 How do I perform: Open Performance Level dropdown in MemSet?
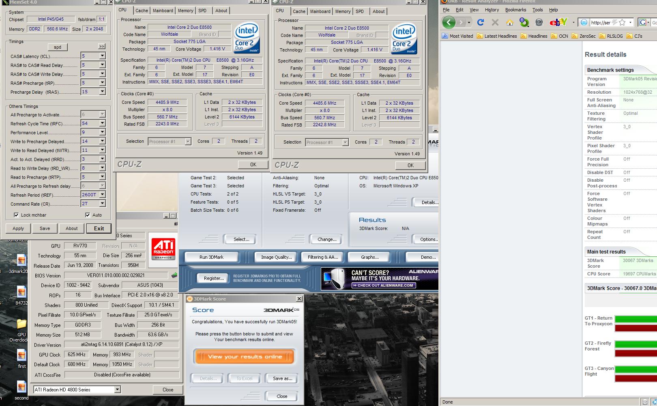[x=102, y=132]
